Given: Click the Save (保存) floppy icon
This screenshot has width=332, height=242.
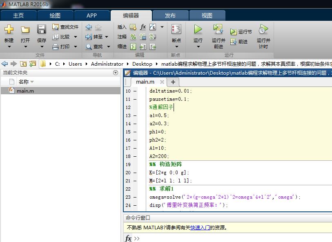Looking at the screenshot, I should [42, 29].
